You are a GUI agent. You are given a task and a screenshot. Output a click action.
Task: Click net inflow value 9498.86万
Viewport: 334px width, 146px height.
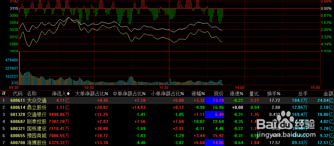tap(59, 115)
